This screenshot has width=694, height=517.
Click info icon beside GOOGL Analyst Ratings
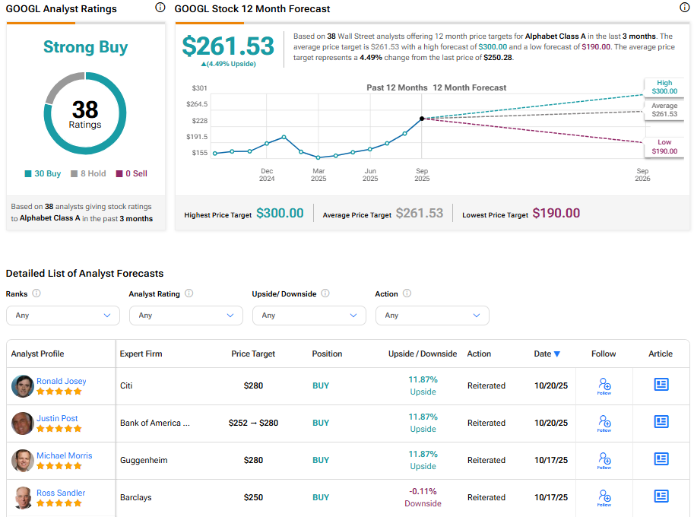tap(160, 8)
